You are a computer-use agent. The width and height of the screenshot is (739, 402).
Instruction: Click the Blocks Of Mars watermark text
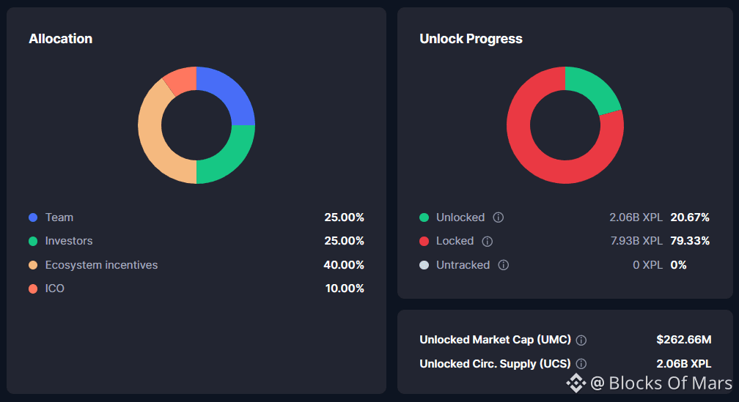click(x=661, y=383)
